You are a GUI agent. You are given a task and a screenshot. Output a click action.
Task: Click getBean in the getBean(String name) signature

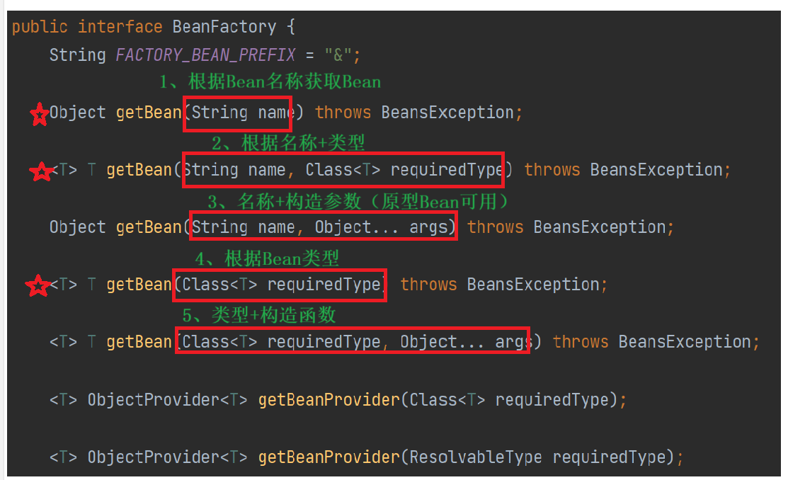coord(149,113)
